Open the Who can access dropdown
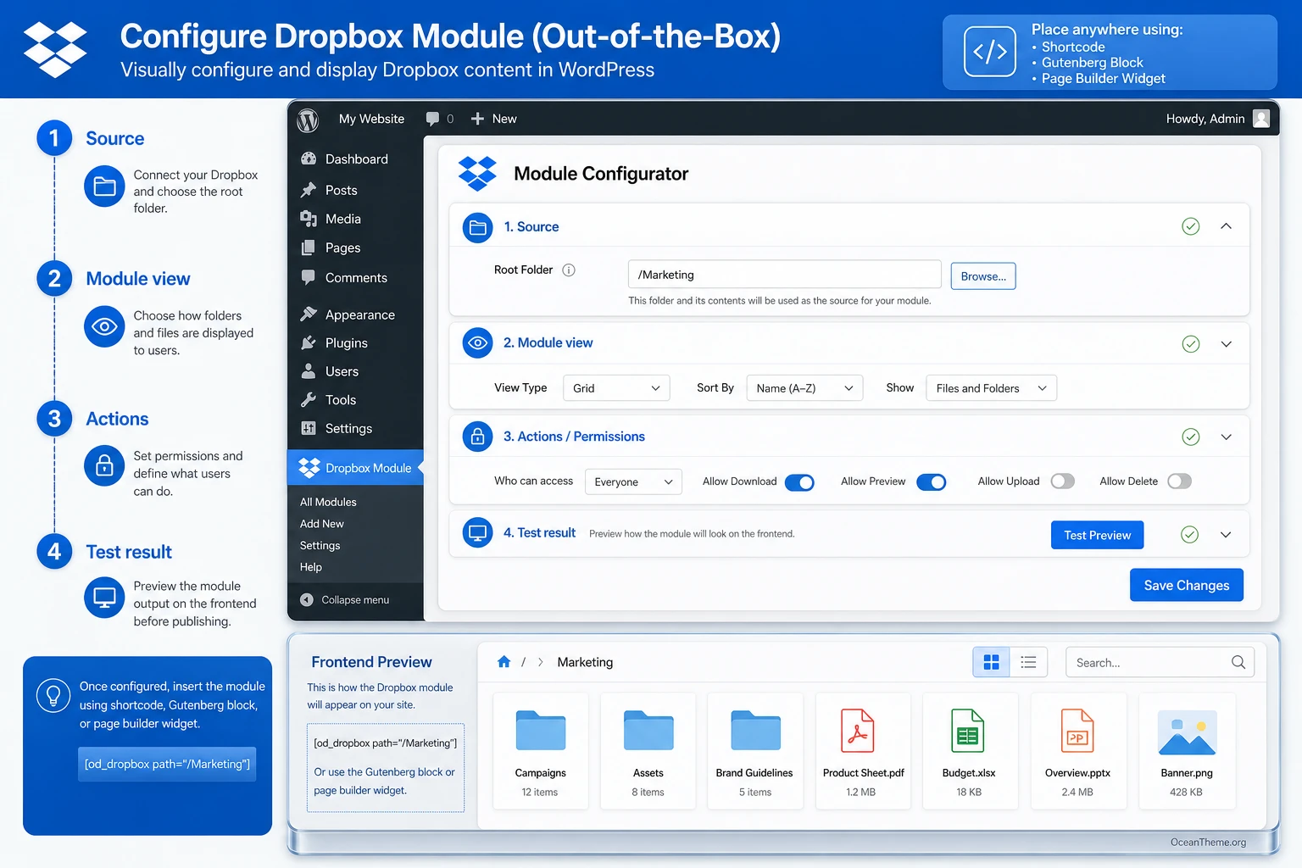The image size is (1302, 868). 633,481
